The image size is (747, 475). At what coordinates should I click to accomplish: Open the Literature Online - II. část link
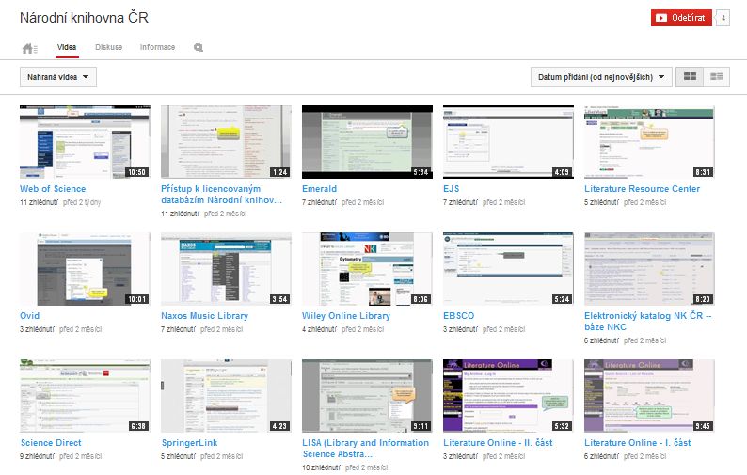click(498, 443)
